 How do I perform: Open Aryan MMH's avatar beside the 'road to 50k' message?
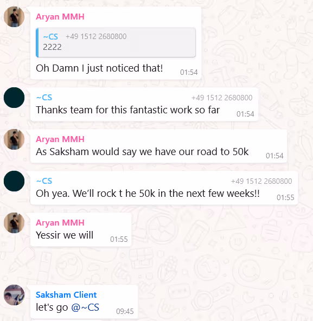coord(14,139)
